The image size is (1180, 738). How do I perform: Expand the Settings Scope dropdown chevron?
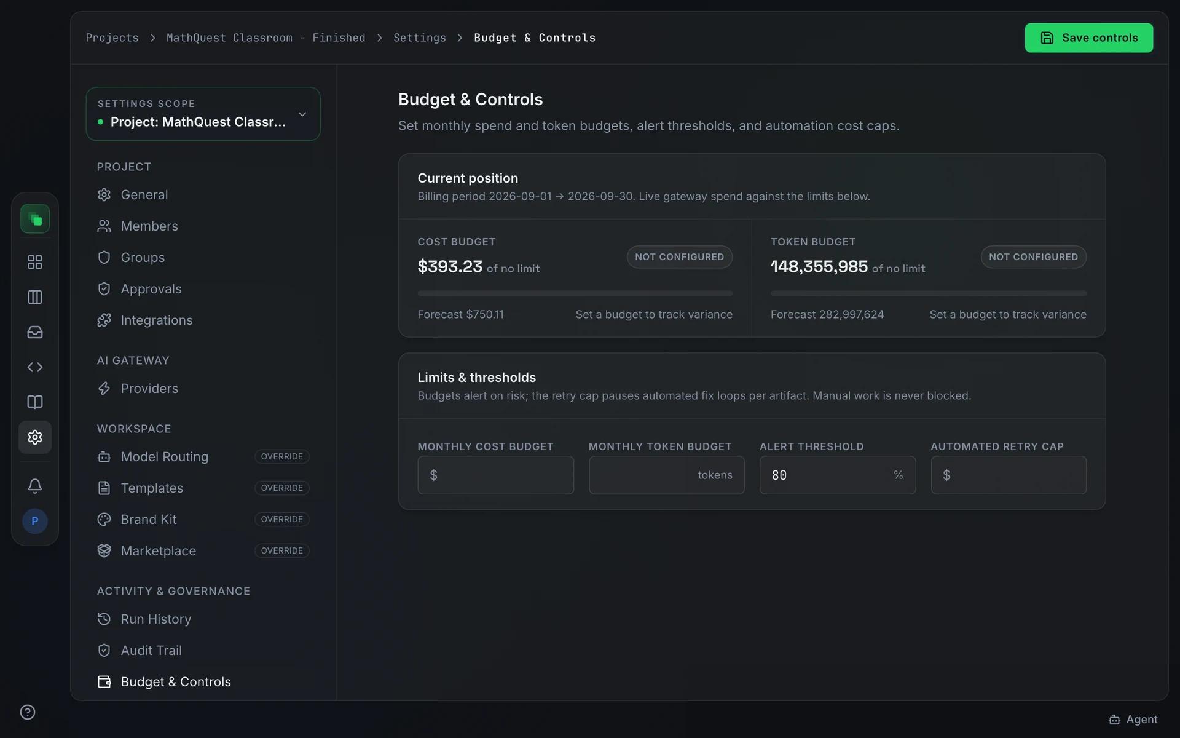(x=302, y=114)
